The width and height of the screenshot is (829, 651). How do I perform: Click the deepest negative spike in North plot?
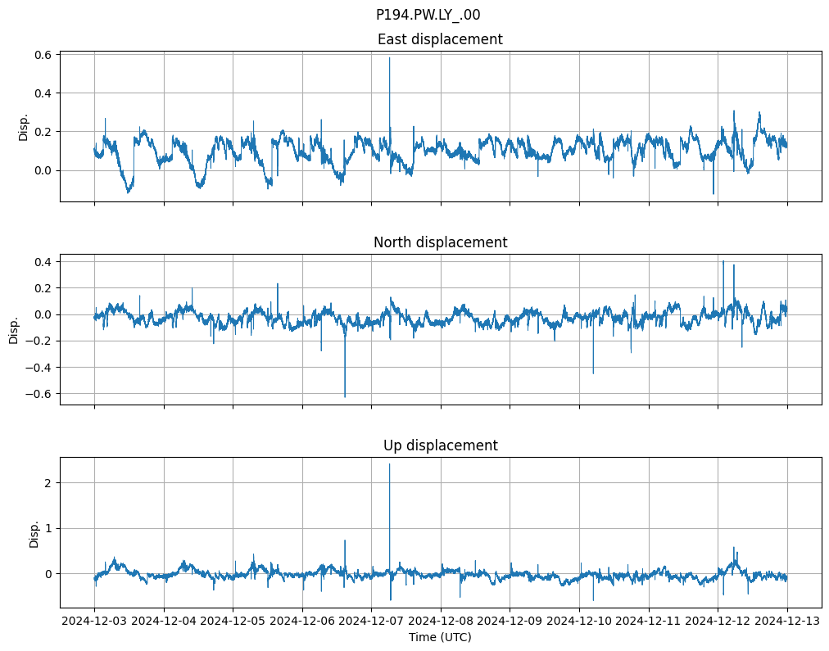coord(345,396)
